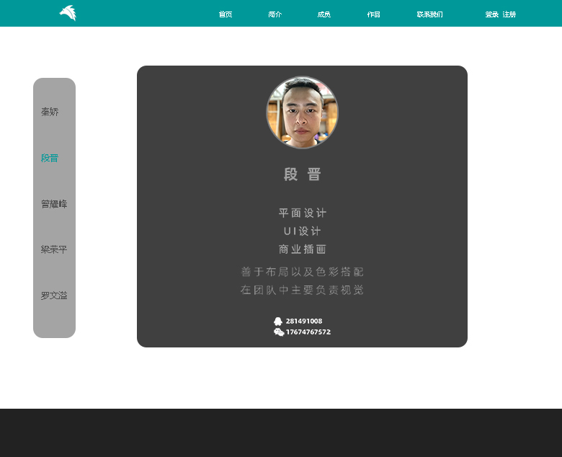Click the large 段晋 name heading

click(x=303, y=174)
